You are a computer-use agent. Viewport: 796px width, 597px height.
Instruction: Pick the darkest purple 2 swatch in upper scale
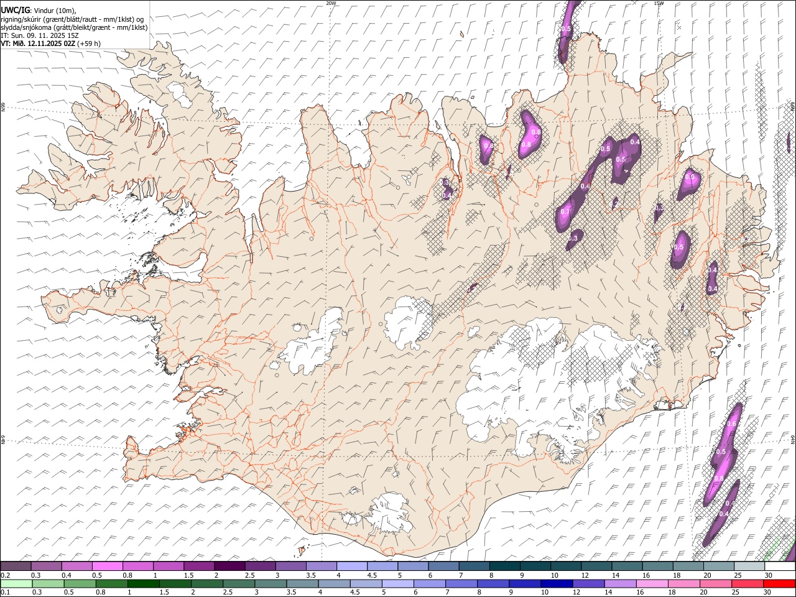pos(229,567)
